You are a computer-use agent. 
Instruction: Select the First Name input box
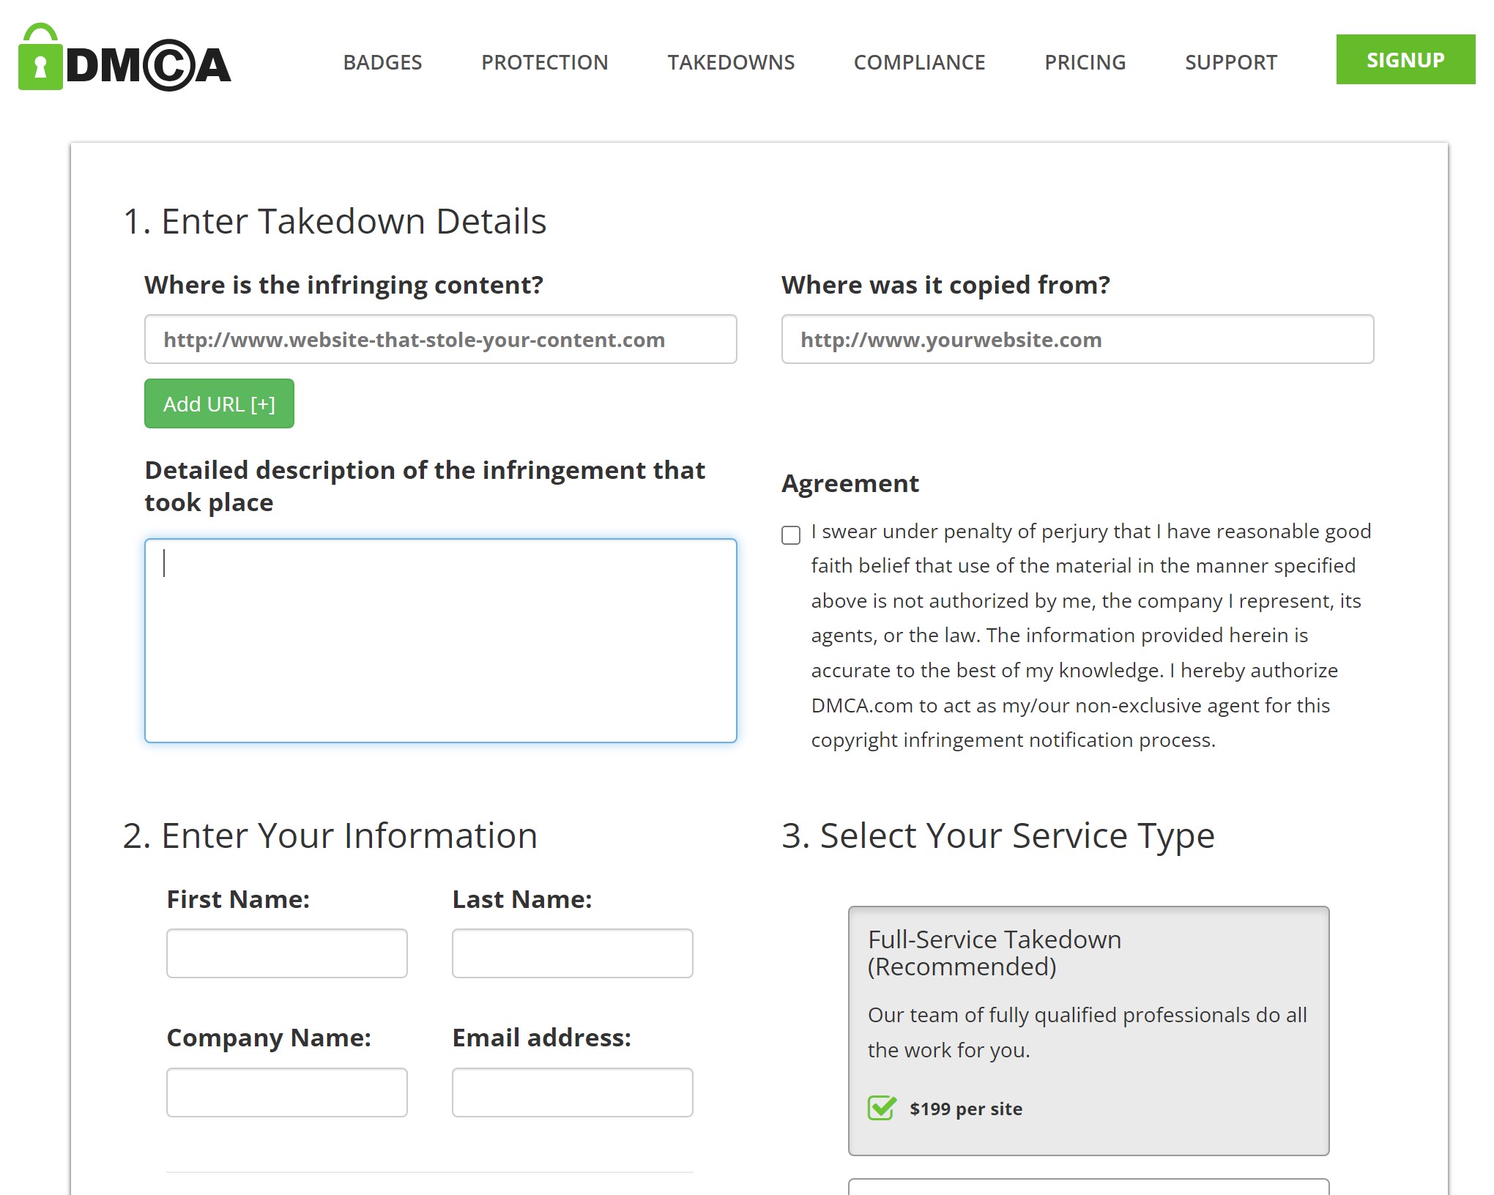tap(286, 953)
